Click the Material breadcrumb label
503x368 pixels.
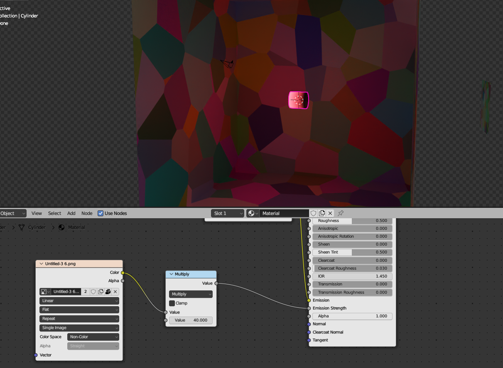point(76,227)
